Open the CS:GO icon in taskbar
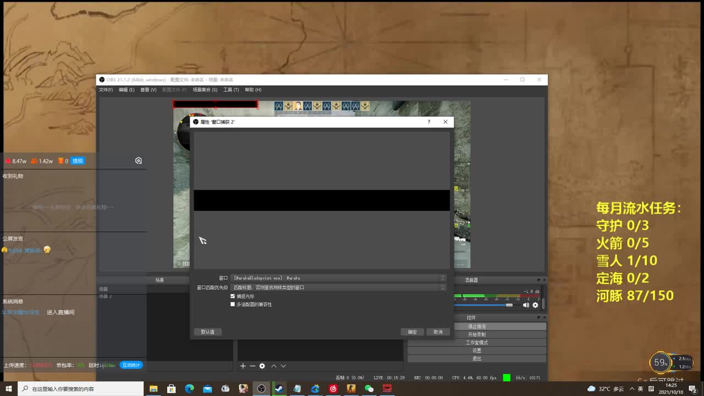 pos(351,389)
